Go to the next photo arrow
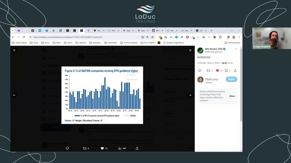 (x=190, y=95)
